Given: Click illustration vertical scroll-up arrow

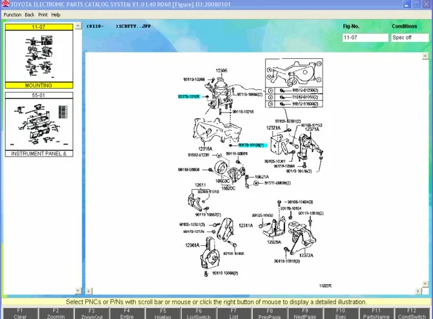Looking at the screenshot, I should click(425, 56).
